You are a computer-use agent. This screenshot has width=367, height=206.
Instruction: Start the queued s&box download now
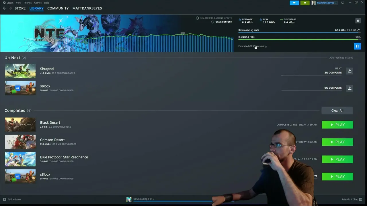350,88
